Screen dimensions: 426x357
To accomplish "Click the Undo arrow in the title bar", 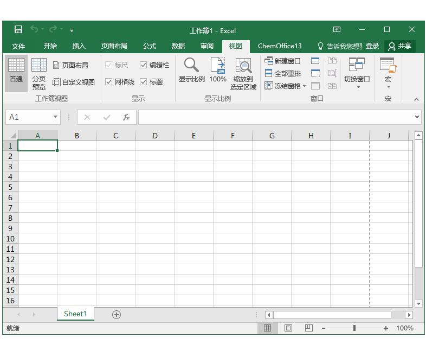I will 34,29.
